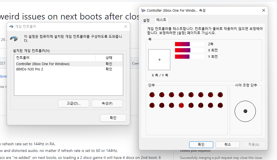Click button indicator 4 in test panel
277x160 pixels.
click(x=181, y=95)
